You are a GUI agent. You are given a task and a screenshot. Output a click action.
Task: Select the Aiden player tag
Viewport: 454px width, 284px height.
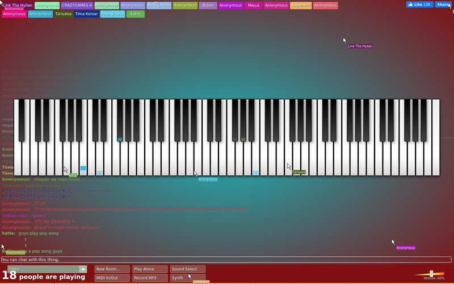click(208, 5)
